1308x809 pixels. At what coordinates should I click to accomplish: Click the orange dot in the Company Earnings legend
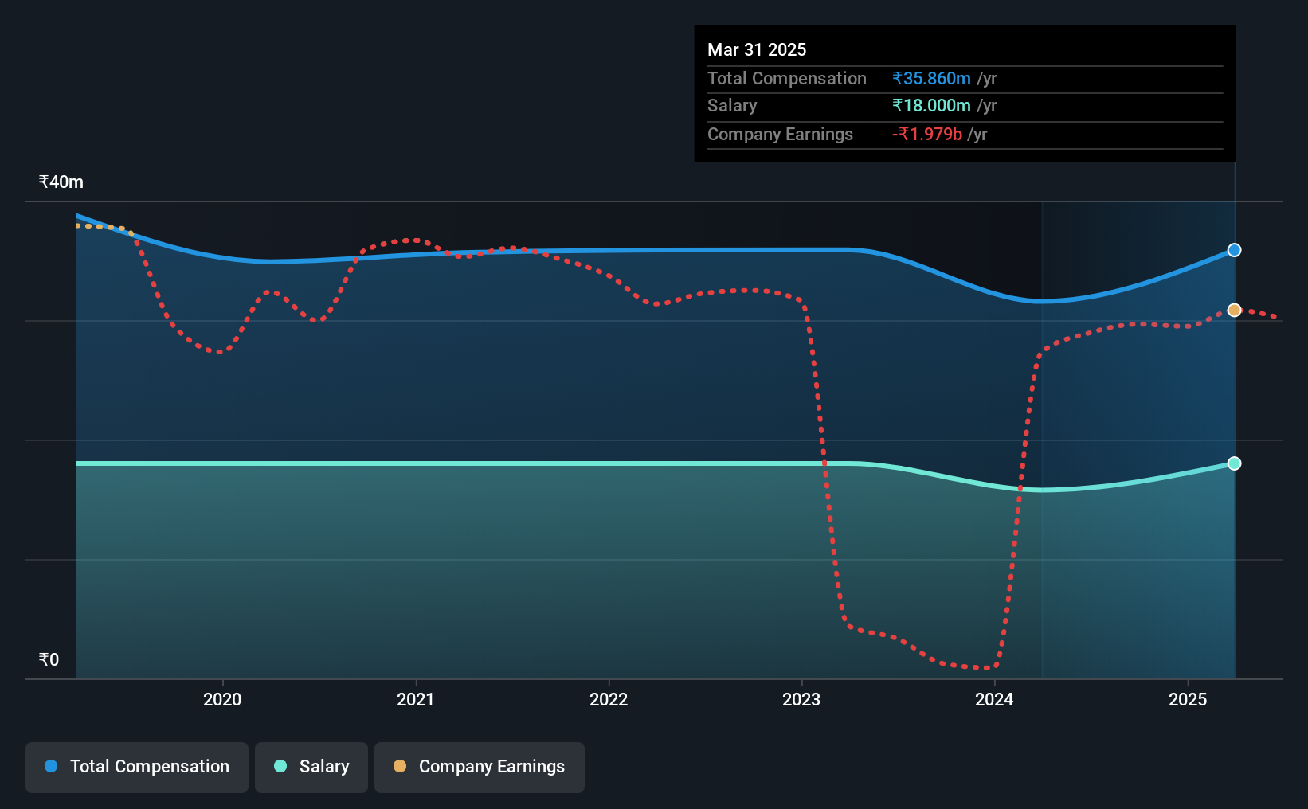coord(400,766)
